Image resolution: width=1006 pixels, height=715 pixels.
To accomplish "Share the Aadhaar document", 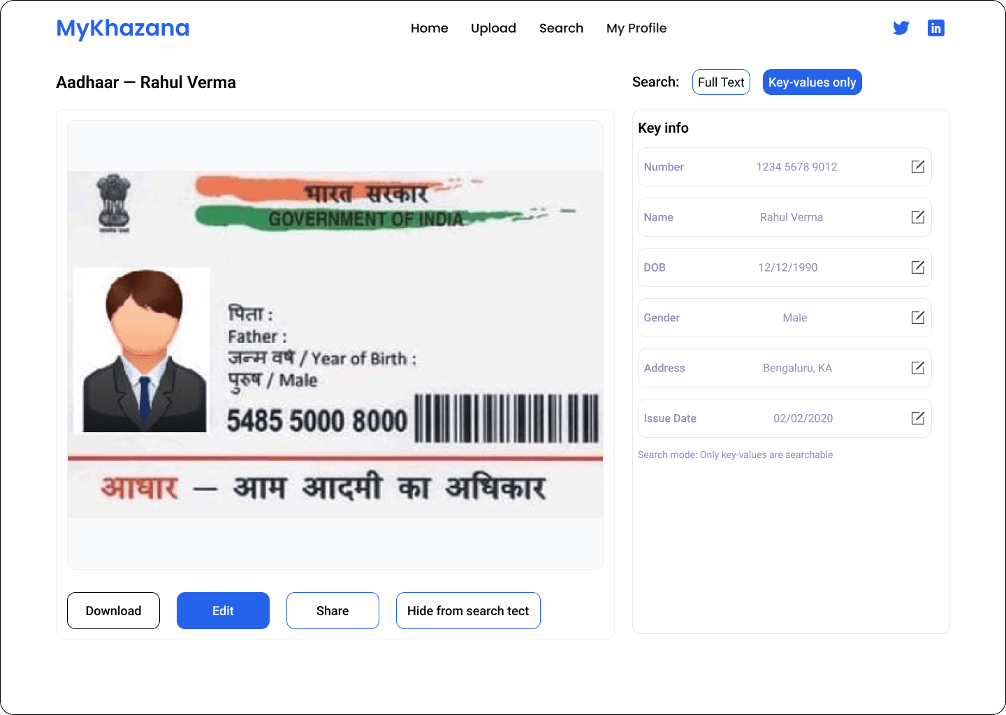I will (333, 611).
